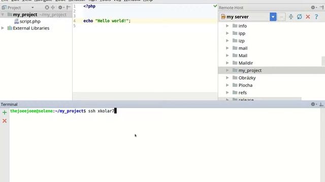Image resolution: width=325 pixels, height=182 pixels.
Task: Select the my_project folder on remote host
Action: pyautogui.click(x=250, y=70)
